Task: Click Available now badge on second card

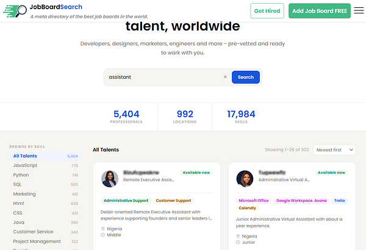Action: pyautogui.click(x=331, y=173)
